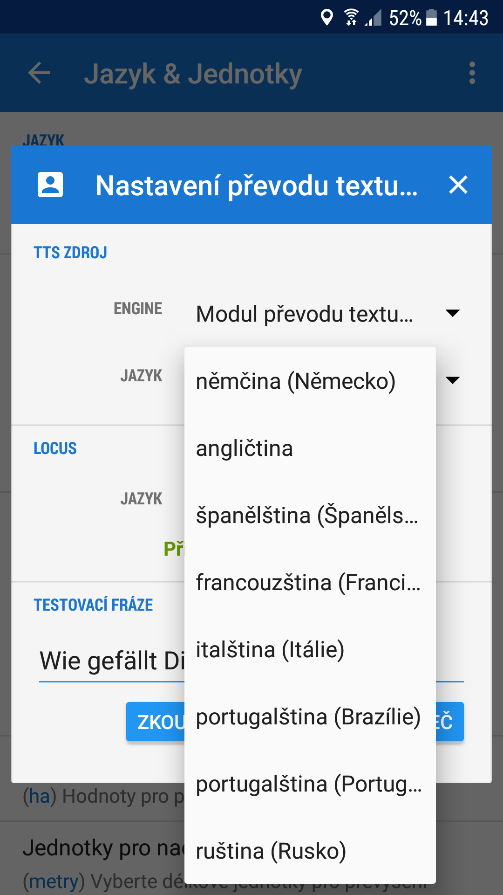Tap the back arrow in the header
The width and height of the screenshot is (503, 895).
(x=39, y=73)
